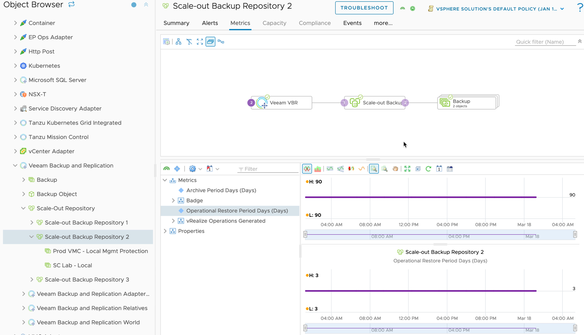584x335 pixels.
Task: Select Microsoft SQL Server in Object Browser
Action: (57, 80)
